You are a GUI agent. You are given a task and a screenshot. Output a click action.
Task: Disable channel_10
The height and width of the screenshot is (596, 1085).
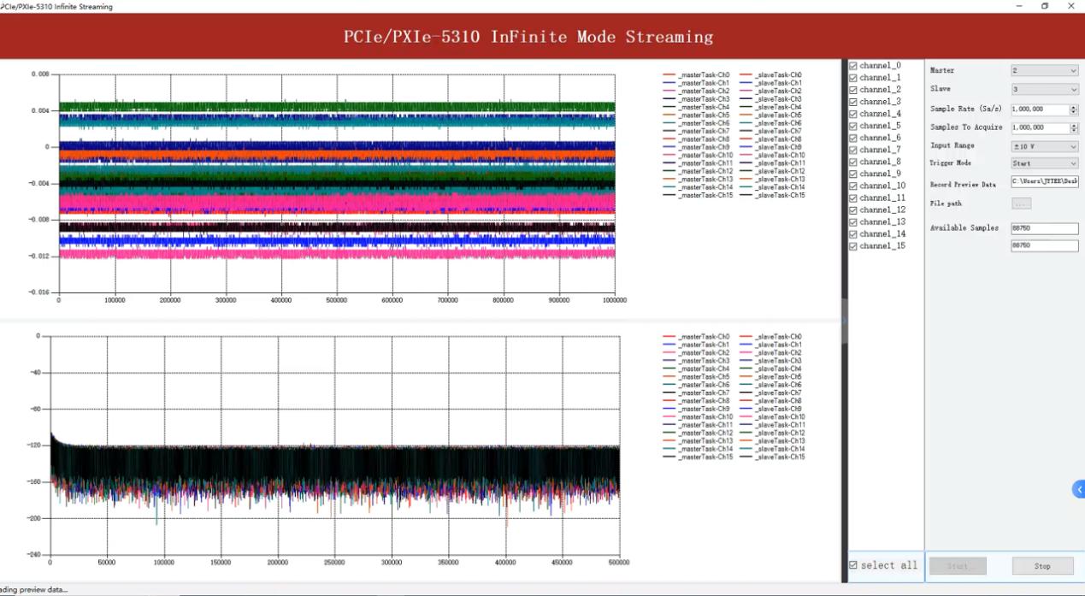pos(853,186)
